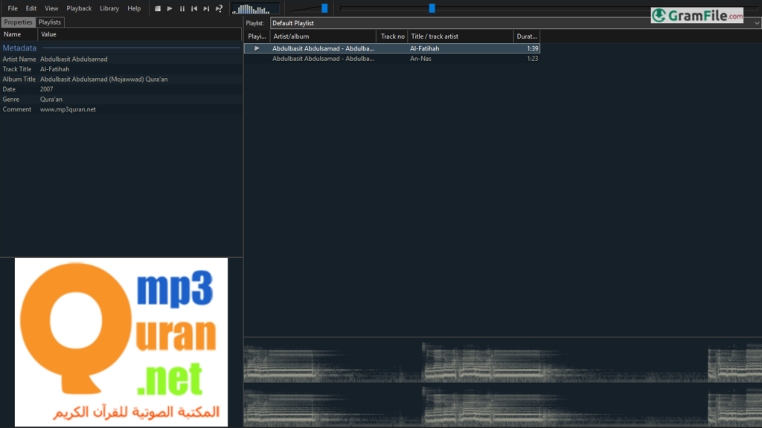Skip to the next track
Viewport: 762px width, 428px height.
[206, 8]
